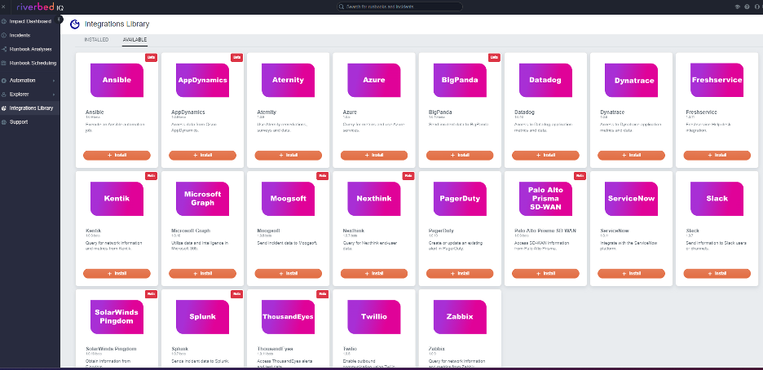Install the BigPanda integration

[460, 155]
